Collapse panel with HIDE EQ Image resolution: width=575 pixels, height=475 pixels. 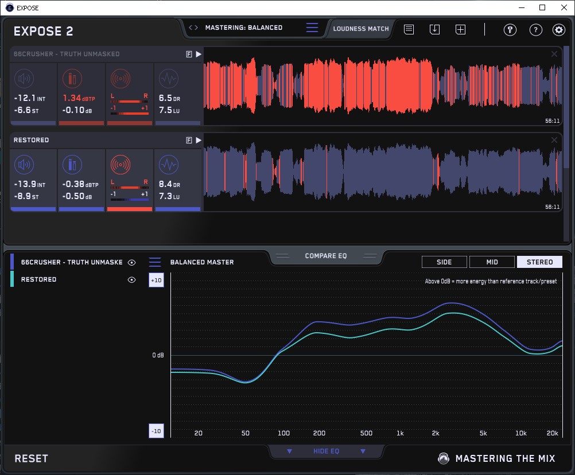(326, 451)
